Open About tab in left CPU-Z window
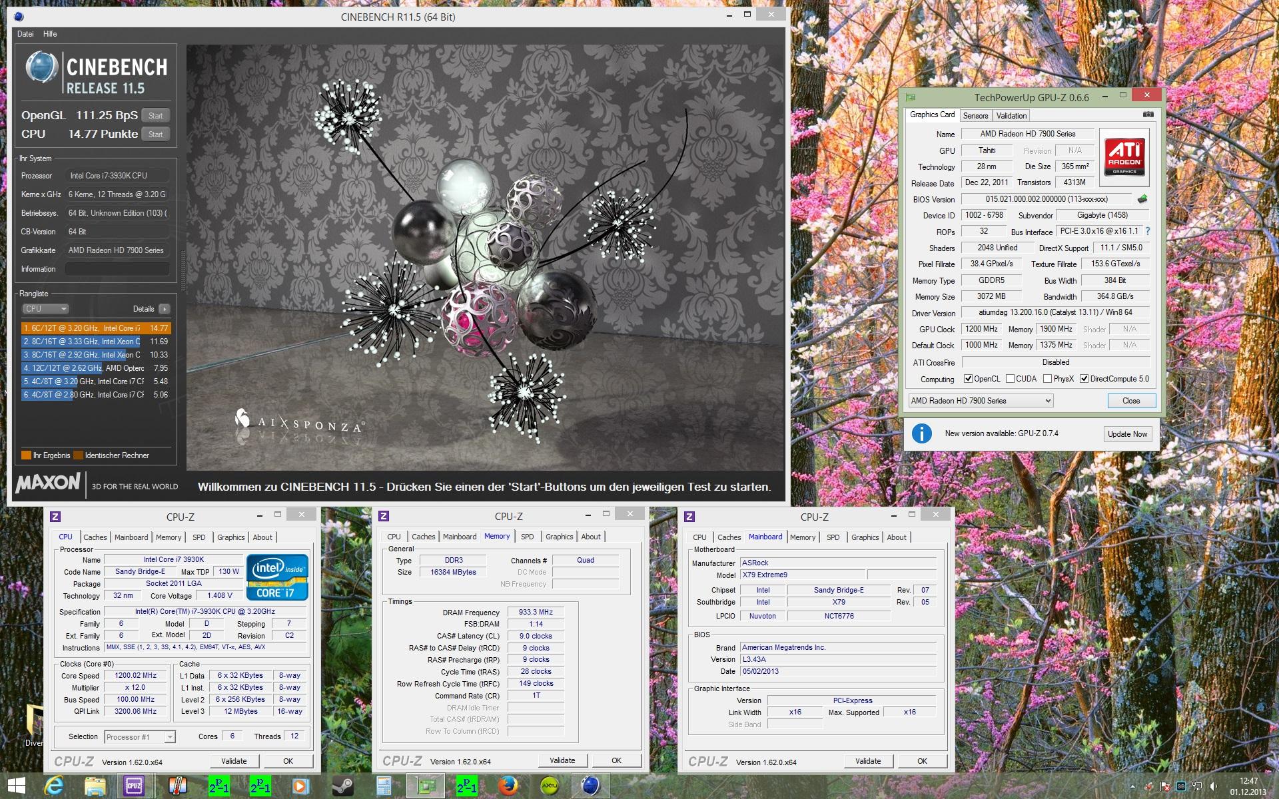Viewport: 1279px width, 799px height. coord(262,537)
